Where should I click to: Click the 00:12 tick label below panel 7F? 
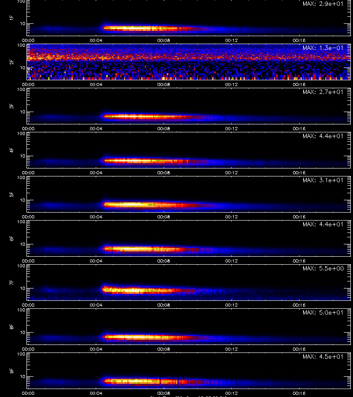click(232, 305)
